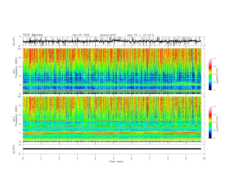Click the "-5" voltage tick of the ch.3 axis
This screenshot has width=230, height=178.
click(x=20, y=154)
